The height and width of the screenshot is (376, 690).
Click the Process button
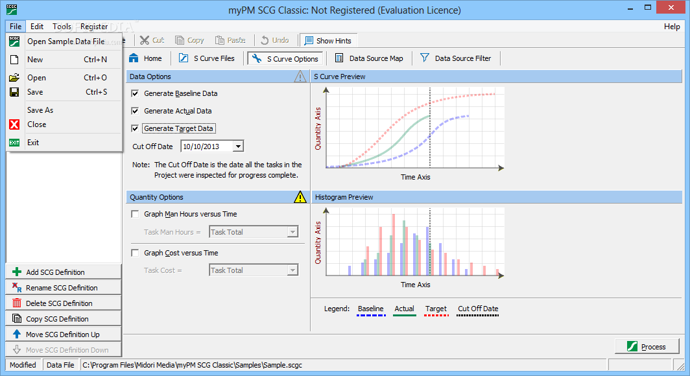tap(647, 347)
